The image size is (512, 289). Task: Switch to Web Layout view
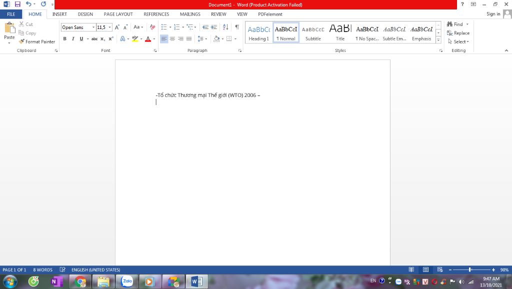pyautogui.click(x=440, y=269)
